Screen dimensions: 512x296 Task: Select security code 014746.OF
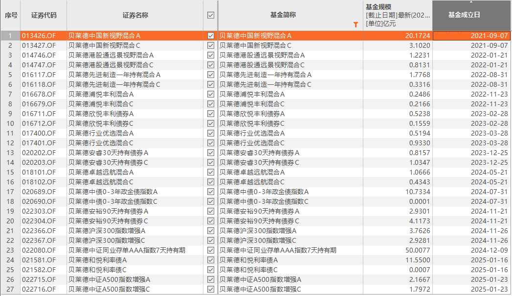(39, 56)
